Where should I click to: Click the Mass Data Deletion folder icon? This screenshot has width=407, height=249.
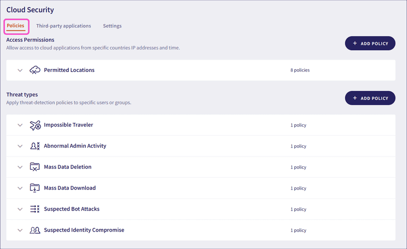click(x=34, y=167)
